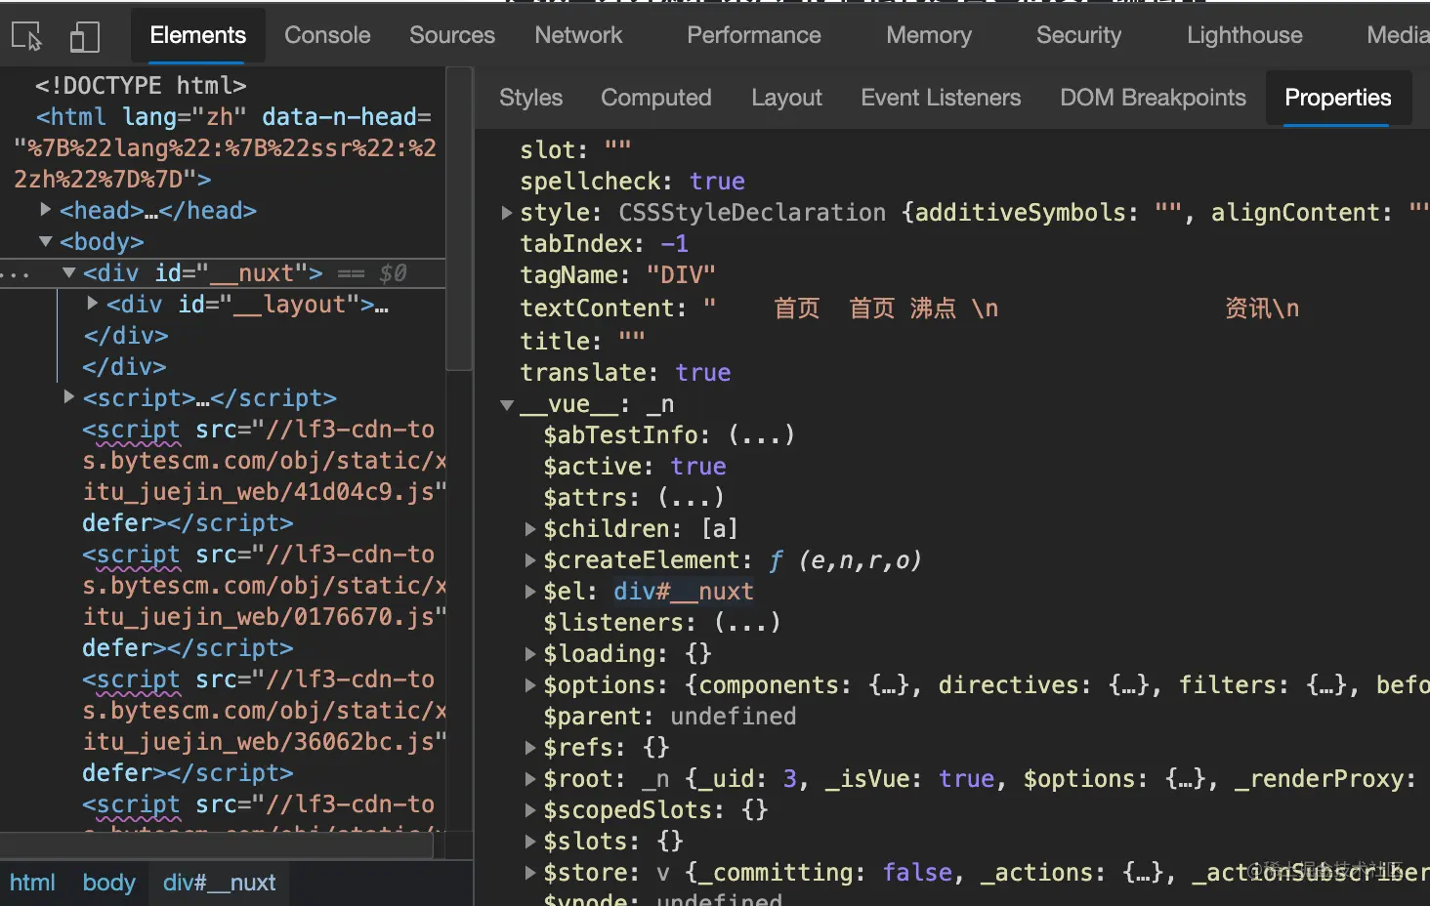
Task: Click the $abTestInfo (...) getter value
Action: [761, 434]
